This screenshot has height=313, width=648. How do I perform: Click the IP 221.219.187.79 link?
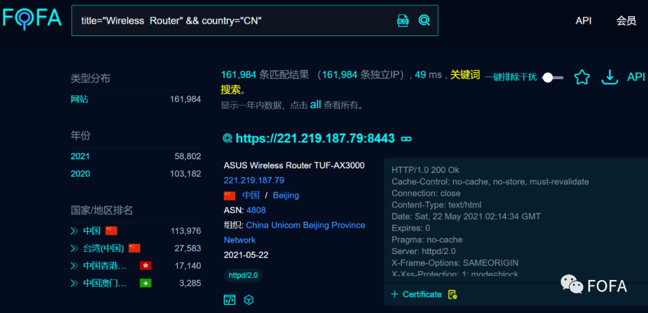point(254,180)
